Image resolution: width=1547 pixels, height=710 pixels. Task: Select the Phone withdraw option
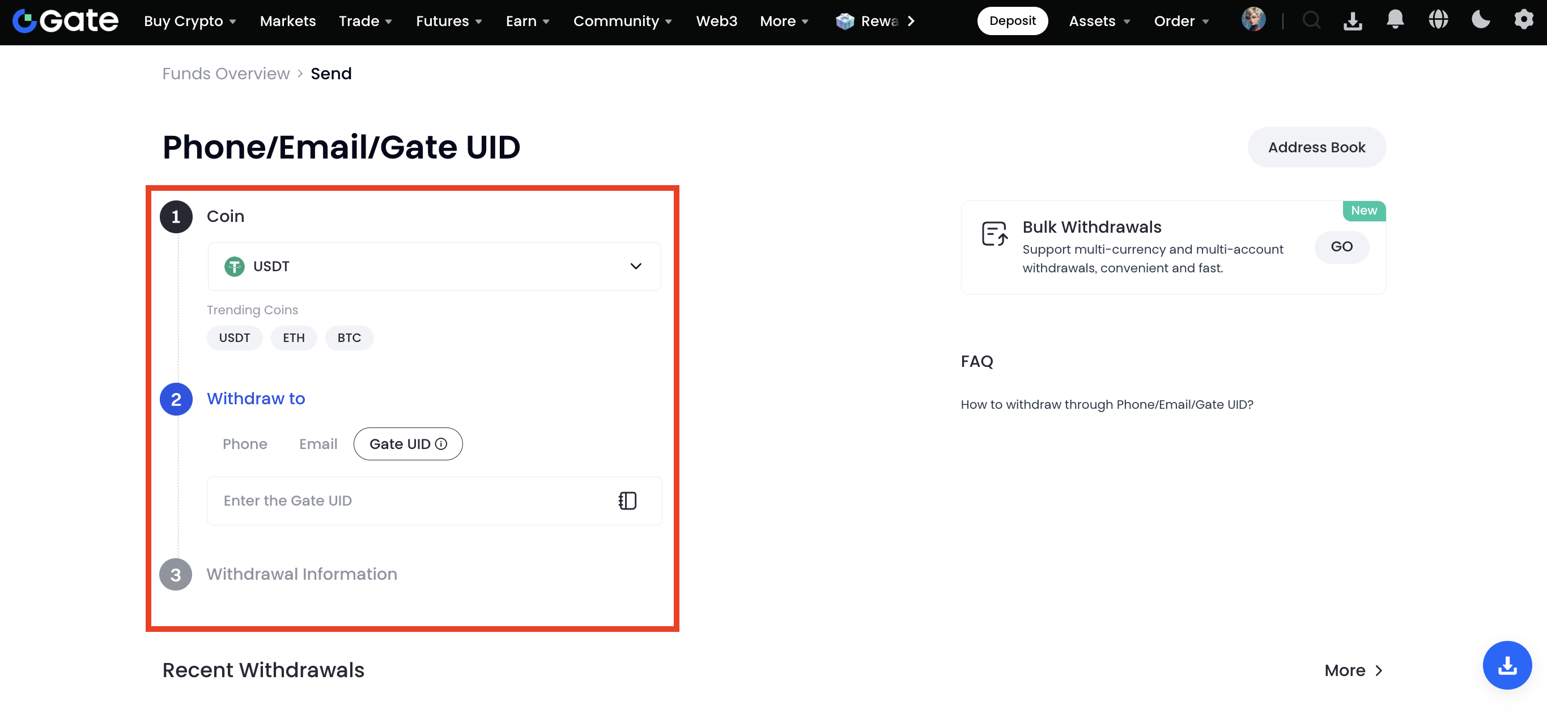click(x=244, y=444)
